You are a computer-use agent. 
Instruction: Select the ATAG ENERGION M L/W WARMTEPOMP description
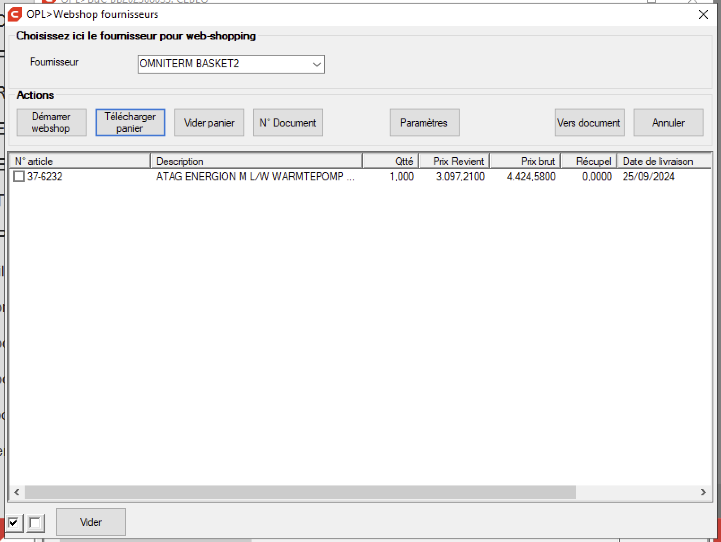click(255, 176)
